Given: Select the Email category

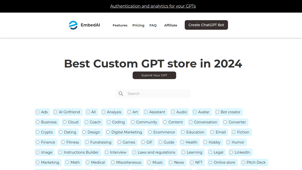Looking at the screenshot, I should point(219,132).
